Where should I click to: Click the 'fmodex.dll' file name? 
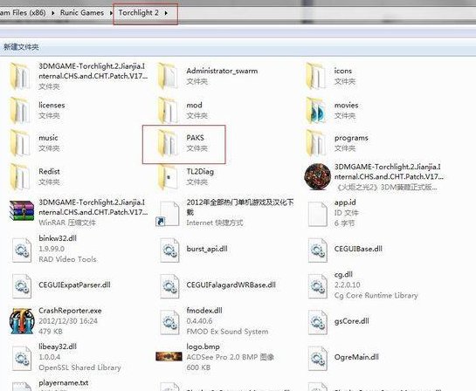click(204, 311)
